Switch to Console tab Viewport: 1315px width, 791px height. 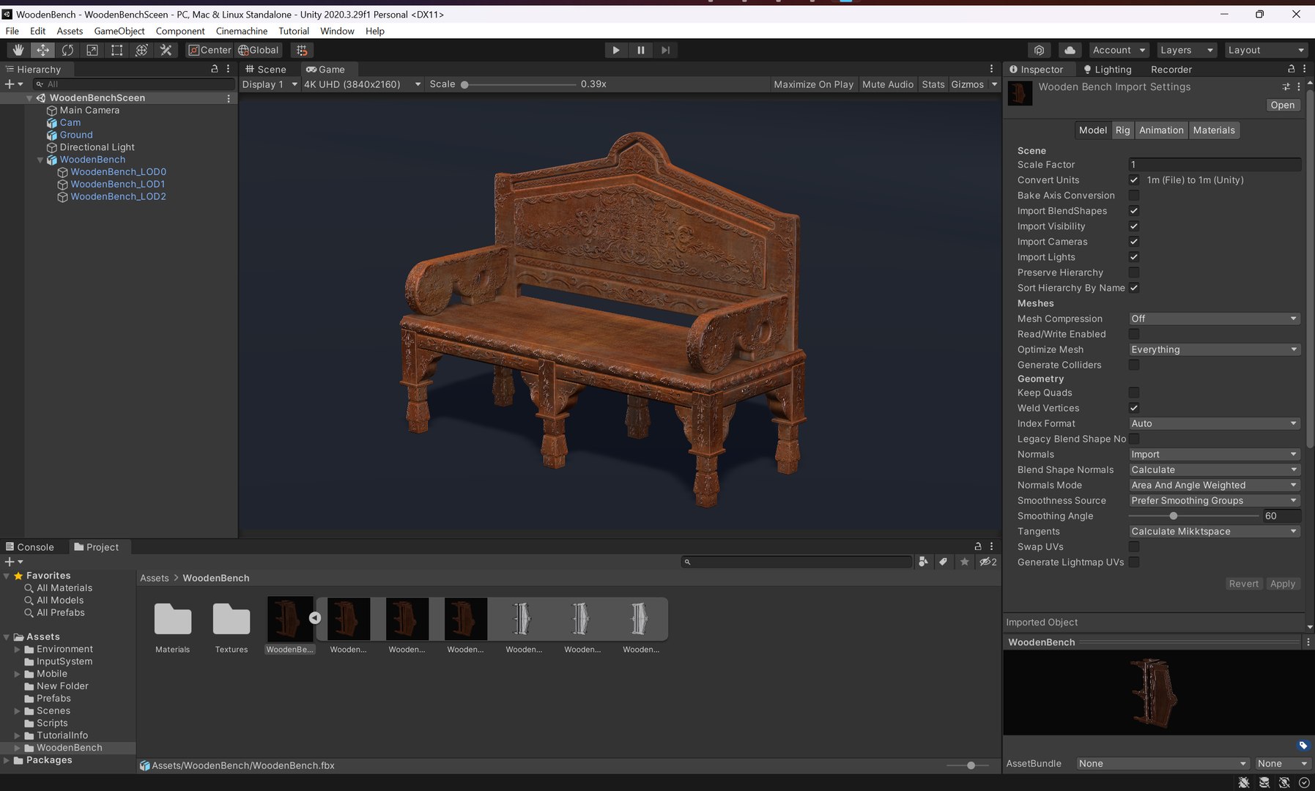30,547
